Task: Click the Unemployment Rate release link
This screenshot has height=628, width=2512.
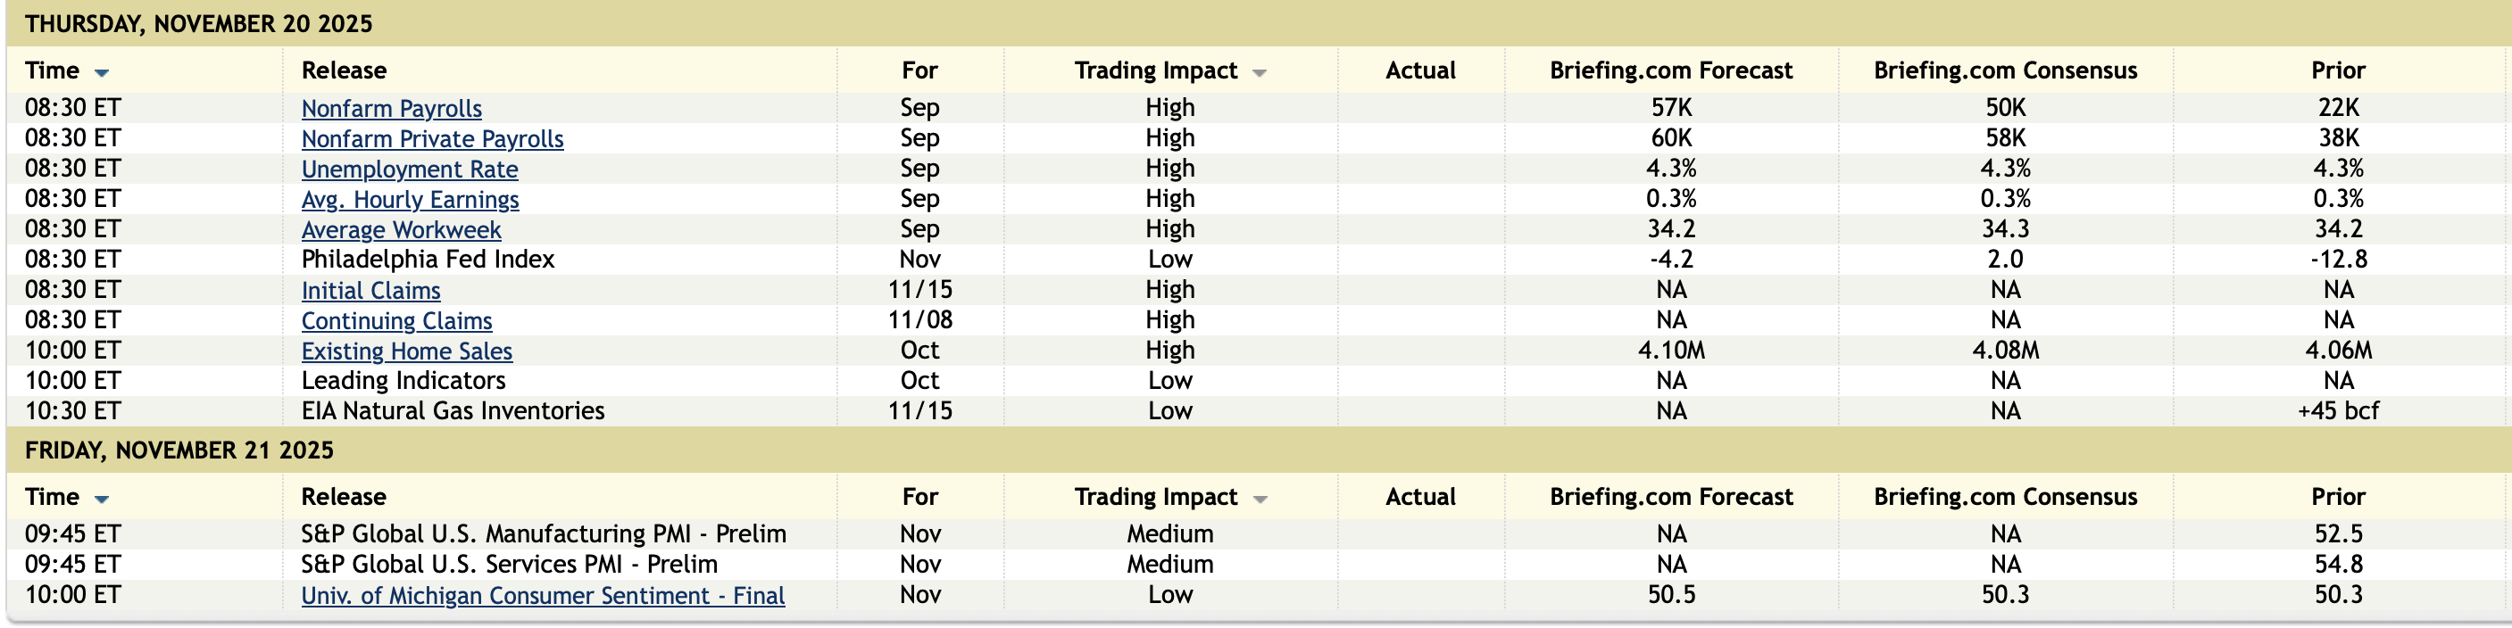Action: pos(410,169)
